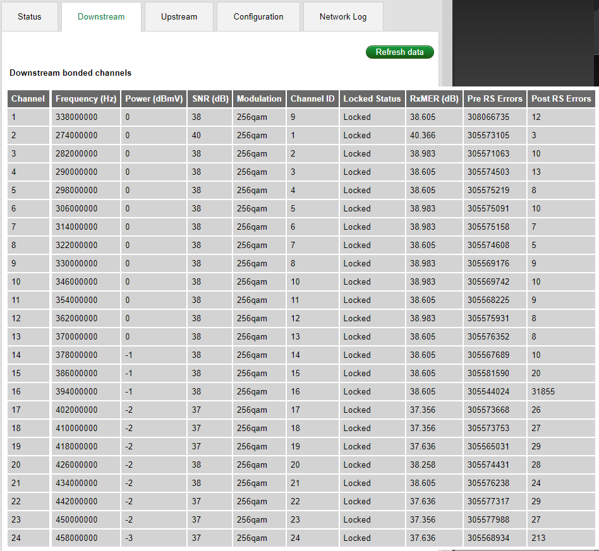Click the Channel column header
The height and width of the screenshot is (551, 599).
28,98
